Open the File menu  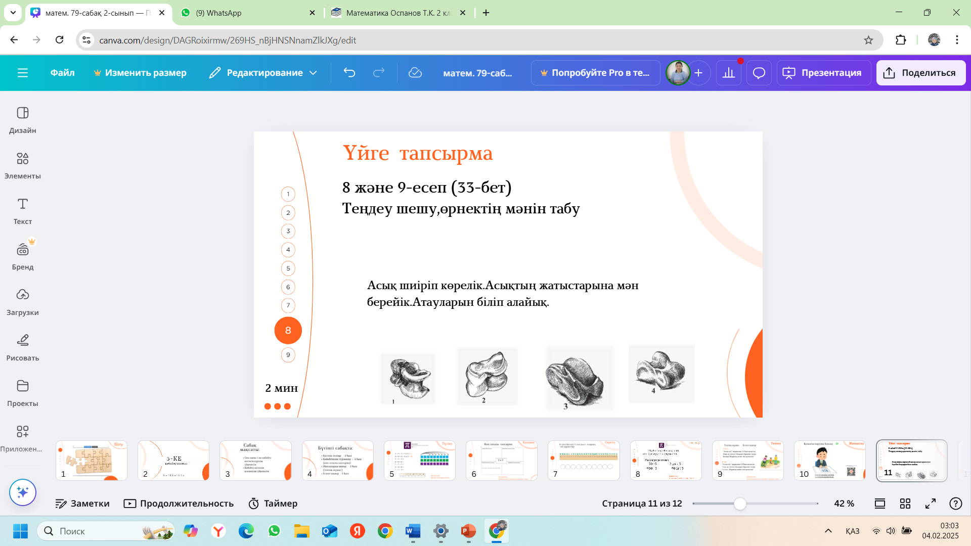pos(62,73)
